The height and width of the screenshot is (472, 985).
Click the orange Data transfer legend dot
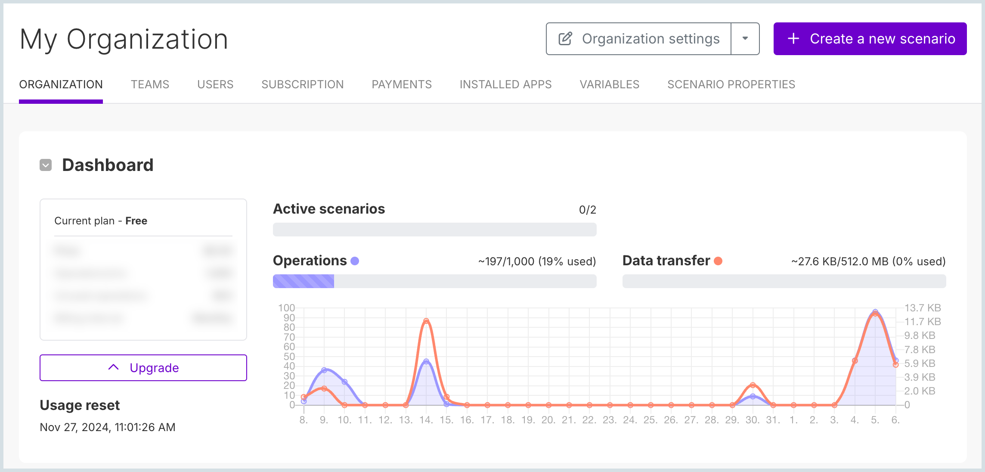pos(718,261)
